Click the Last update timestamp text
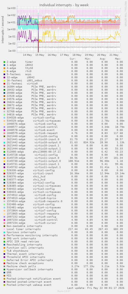 [96, 288]
